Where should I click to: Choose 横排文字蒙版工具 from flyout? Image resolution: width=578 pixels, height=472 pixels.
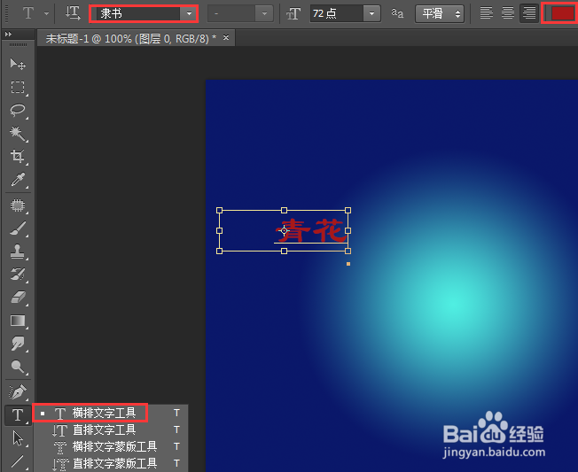point(114,446)
